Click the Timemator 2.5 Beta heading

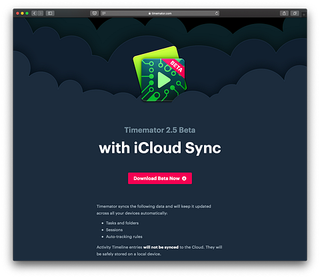click(x=160, y=130)
